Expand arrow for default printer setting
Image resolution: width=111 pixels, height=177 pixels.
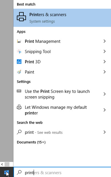coord(104,110)
